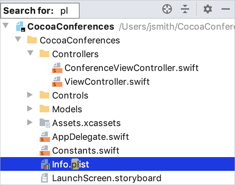The width and height of the screenshot is (235, 185).
Task: Collapse the CocoaConferences subfolder
Action: click(x=18, y=39)
